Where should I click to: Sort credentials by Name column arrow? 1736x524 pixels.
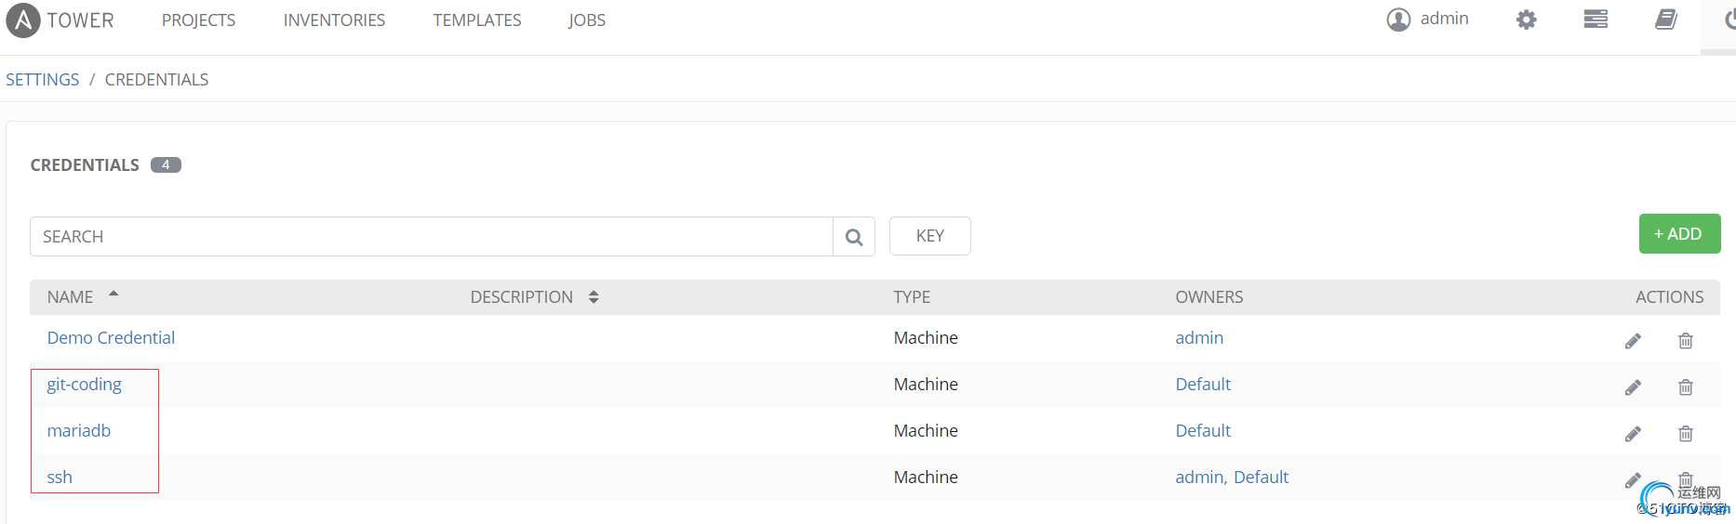114,295
